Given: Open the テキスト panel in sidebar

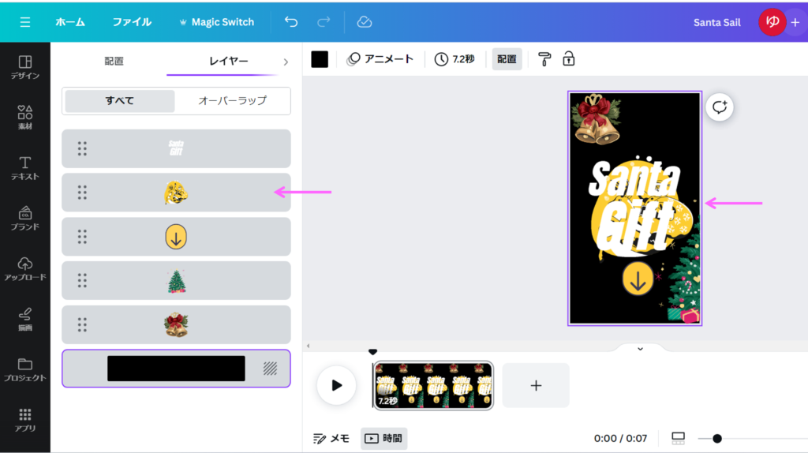Looking at the screenshot, I should pyautogui.click(x=25, y=167).
